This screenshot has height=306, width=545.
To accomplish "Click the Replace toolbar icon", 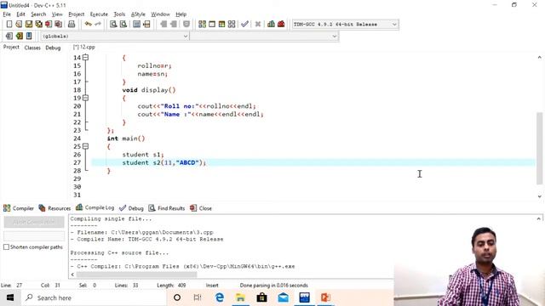I will pyautogui.click(x=123, y=24).
